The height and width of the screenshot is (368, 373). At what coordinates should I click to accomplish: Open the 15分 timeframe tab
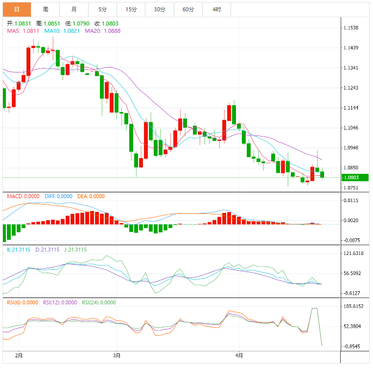(x=131, y=9)
